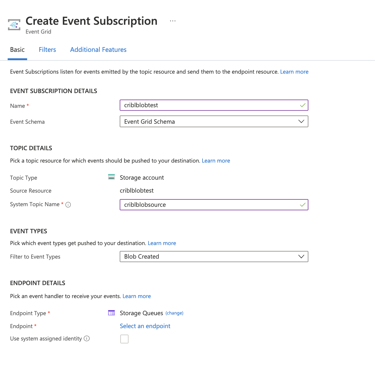Click Select an endpoint

(145, 326)
